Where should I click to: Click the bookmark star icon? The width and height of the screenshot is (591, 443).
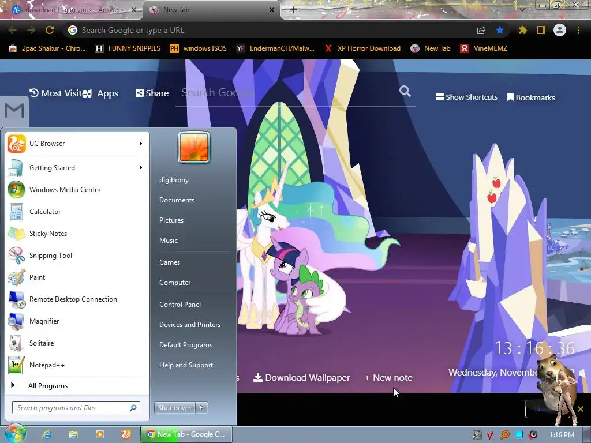[500, 30]
